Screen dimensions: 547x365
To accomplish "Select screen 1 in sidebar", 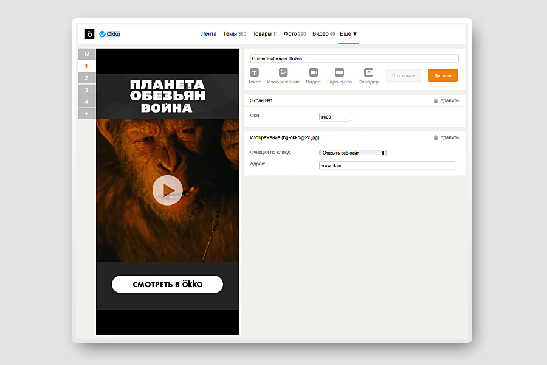I will 87,66.
